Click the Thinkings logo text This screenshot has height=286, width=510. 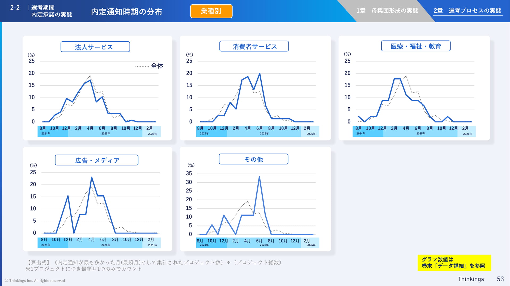pos(471,279)
